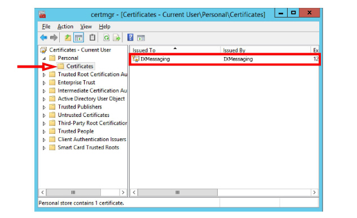Go back with the blue Back arrow
This screenshot has width=357, height=218.
point(43,38)
